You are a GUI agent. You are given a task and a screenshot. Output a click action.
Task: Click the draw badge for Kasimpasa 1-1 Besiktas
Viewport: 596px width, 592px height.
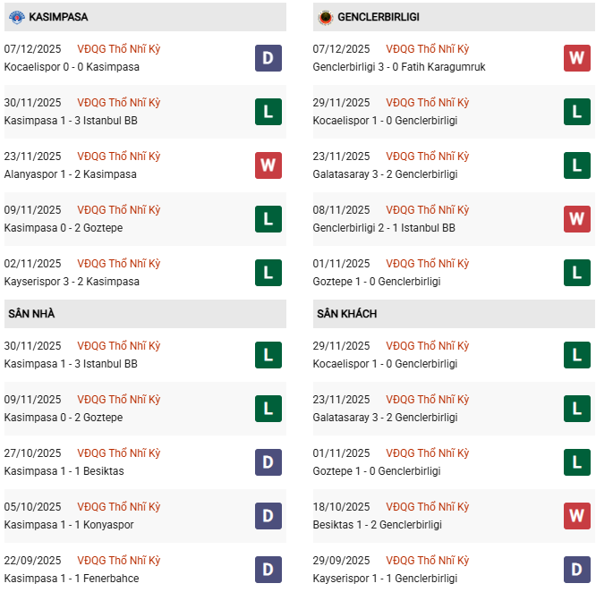pos(268,462)
